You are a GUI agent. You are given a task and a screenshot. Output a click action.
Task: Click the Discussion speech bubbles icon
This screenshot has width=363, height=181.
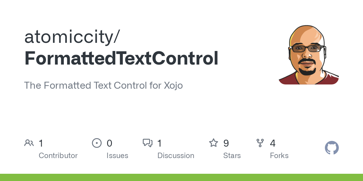pos(148,143)
